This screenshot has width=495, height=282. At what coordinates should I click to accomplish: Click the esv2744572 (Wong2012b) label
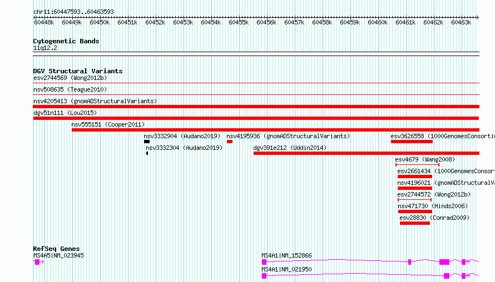434,194
